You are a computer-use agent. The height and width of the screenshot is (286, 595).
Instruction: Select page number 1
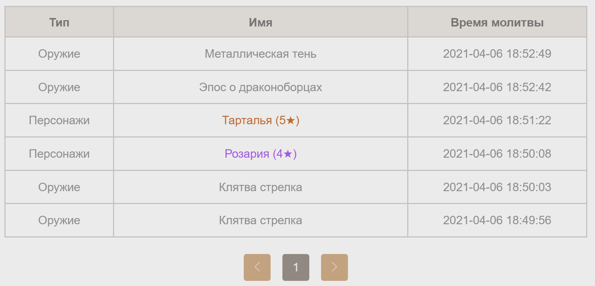pos(296,267)
